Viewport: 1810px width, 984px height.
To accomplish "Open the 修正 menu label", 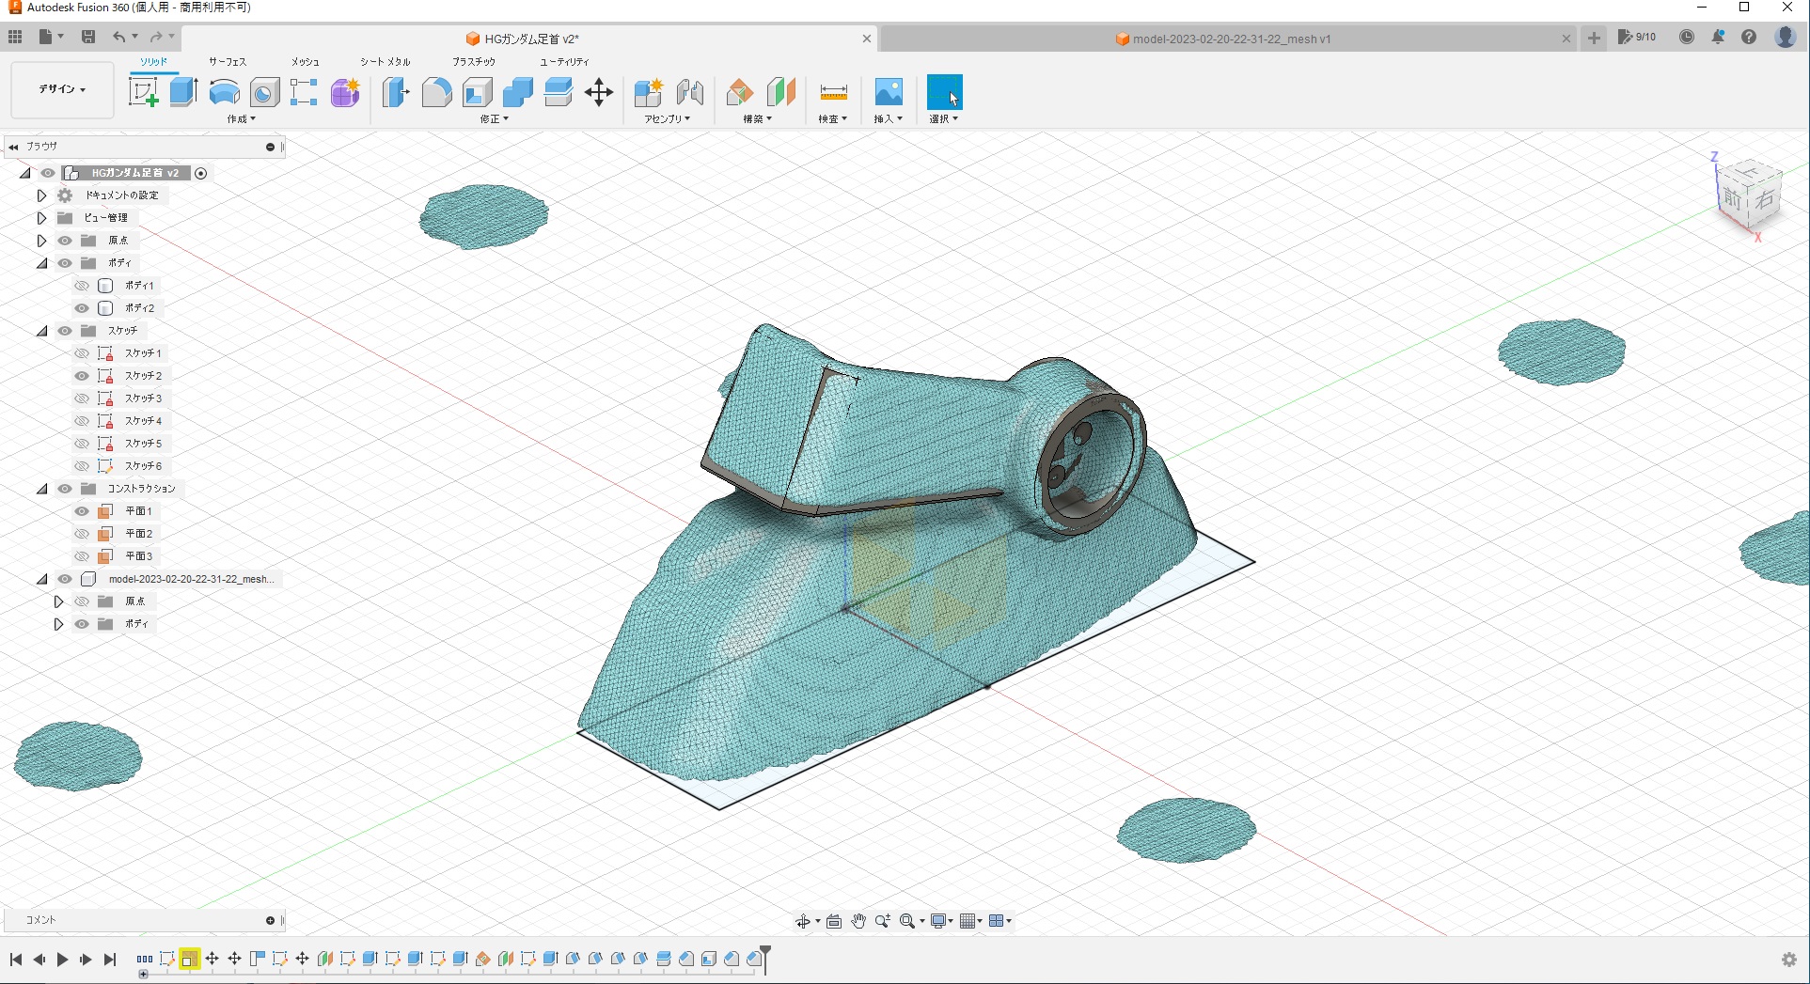I will coord(494,119).
